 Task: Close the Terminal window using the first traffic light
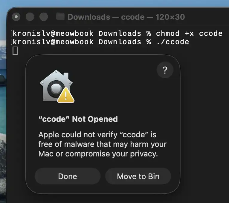point(16,17)
